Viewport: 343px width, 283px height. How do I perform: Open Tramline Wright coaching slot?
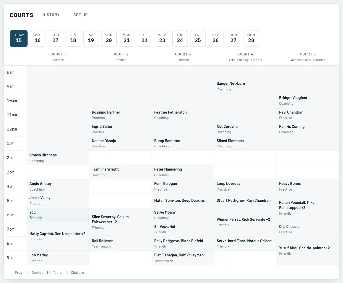[x=120, y=172]
